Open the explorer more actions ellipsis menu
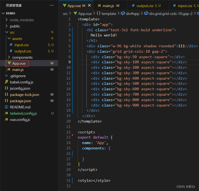This screenshot has width=199, height=191. coord(52,5)
